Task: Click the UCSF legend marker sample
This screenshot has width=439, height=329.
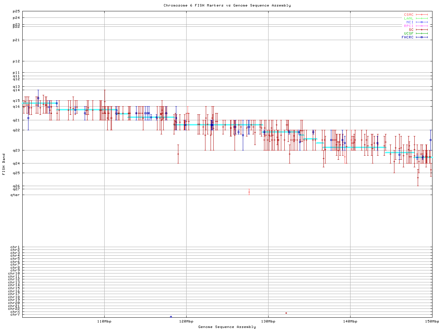Action: tap(422, 33)
